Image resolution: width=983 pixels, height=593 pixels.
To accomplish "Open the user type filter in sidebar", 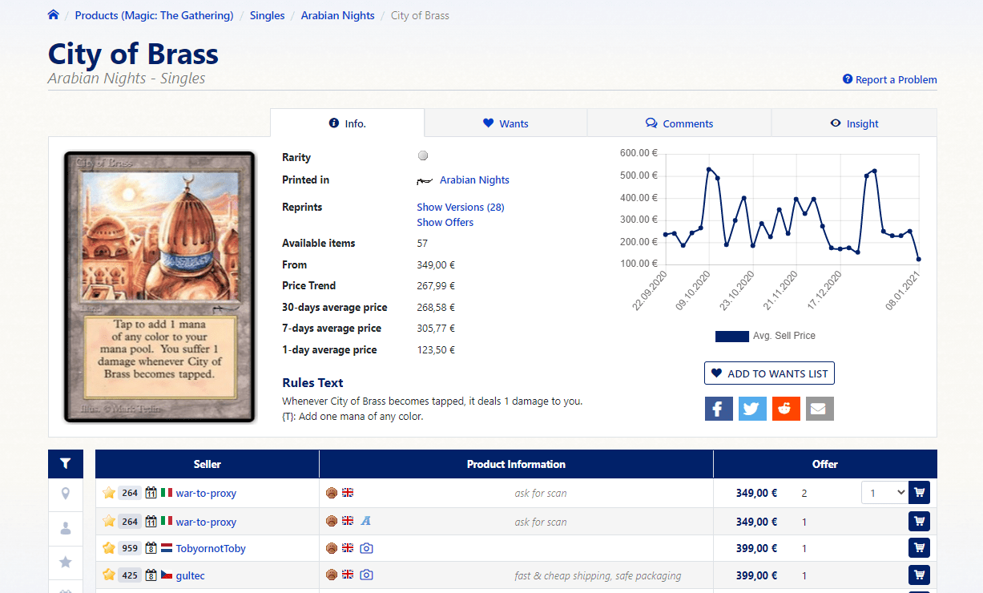I will pyautogui.click(x=66, y=529).
